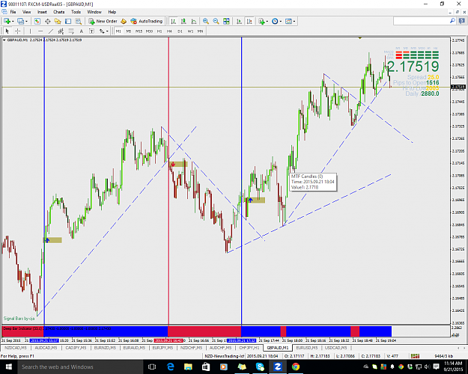Open Windows Start button
This screenshot has height=374, width=468.
(8, 367)
